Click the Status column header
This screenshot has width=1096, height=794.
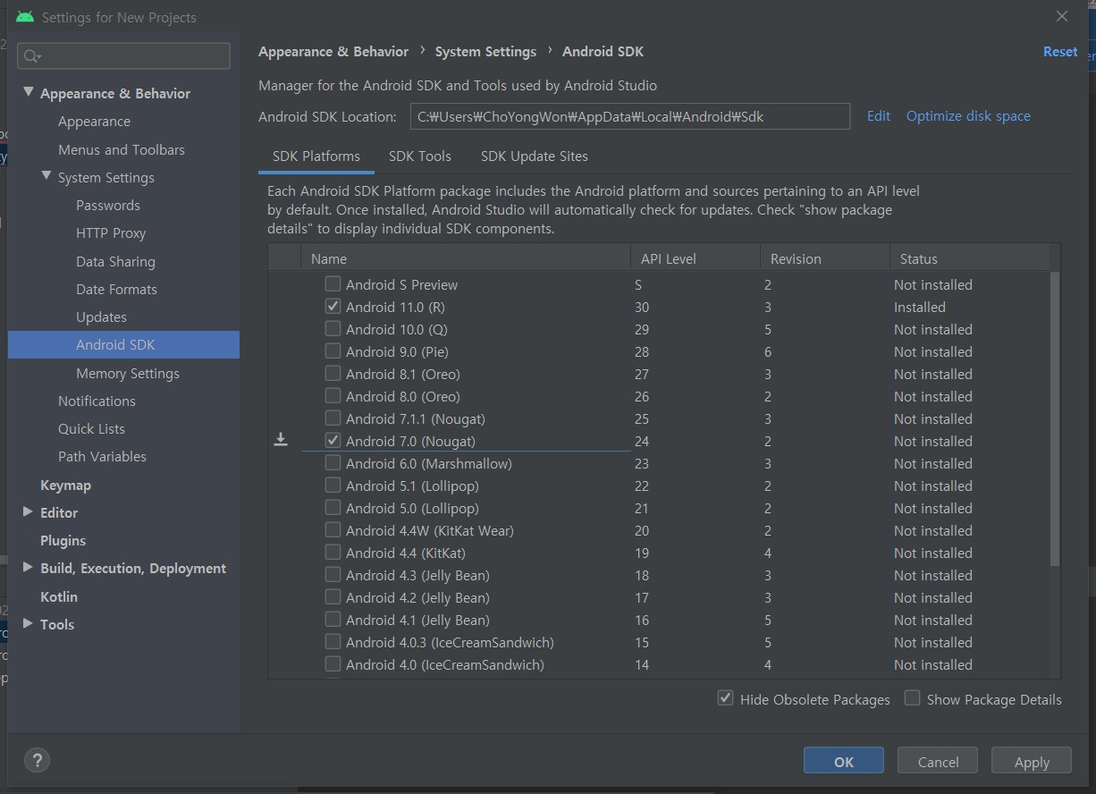pyautogui.click(x=969, y=258)
